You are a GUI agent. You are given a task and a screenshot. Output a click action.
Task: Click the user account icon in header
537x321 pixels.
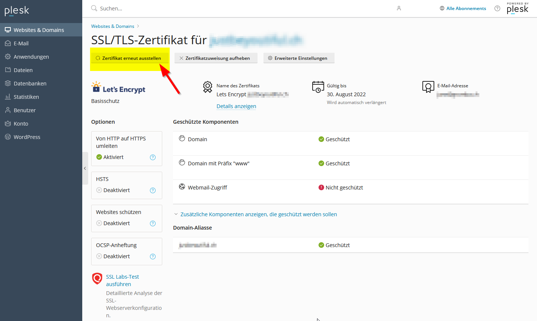pyautogui.click(x=399, y=8)
